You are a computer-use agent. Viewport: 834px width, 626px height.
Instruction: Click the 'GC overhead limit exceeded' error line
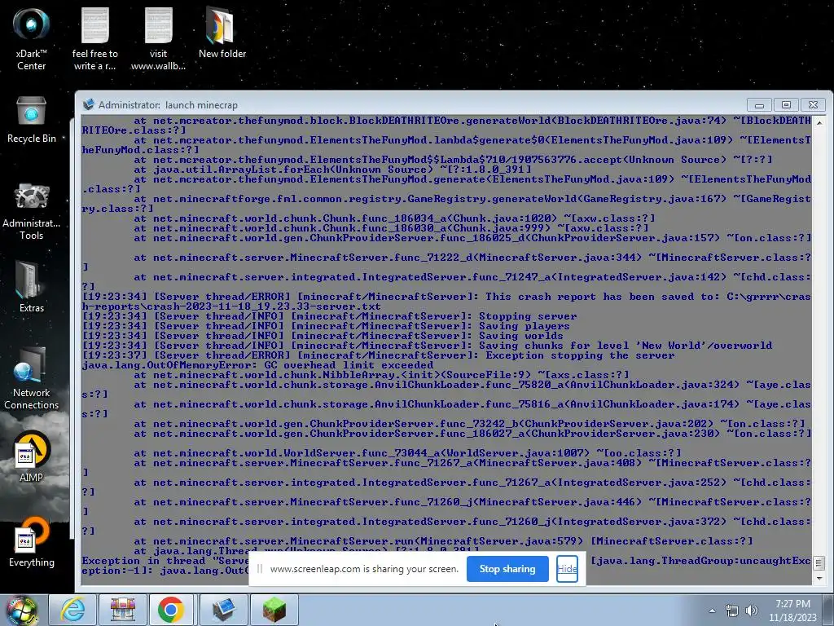click(257, 365)
